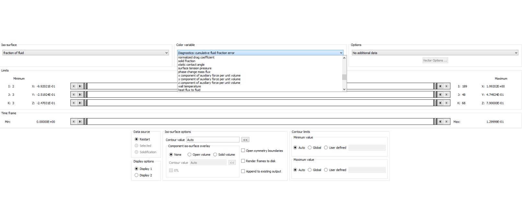Collapse the Color variable dropdown
The image size is (522, 222).
click(x=260, y=53)
